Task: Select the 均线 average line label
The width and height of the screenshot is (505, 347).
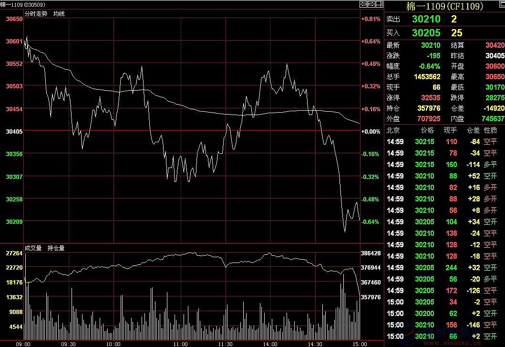Action: coord(59,13)
